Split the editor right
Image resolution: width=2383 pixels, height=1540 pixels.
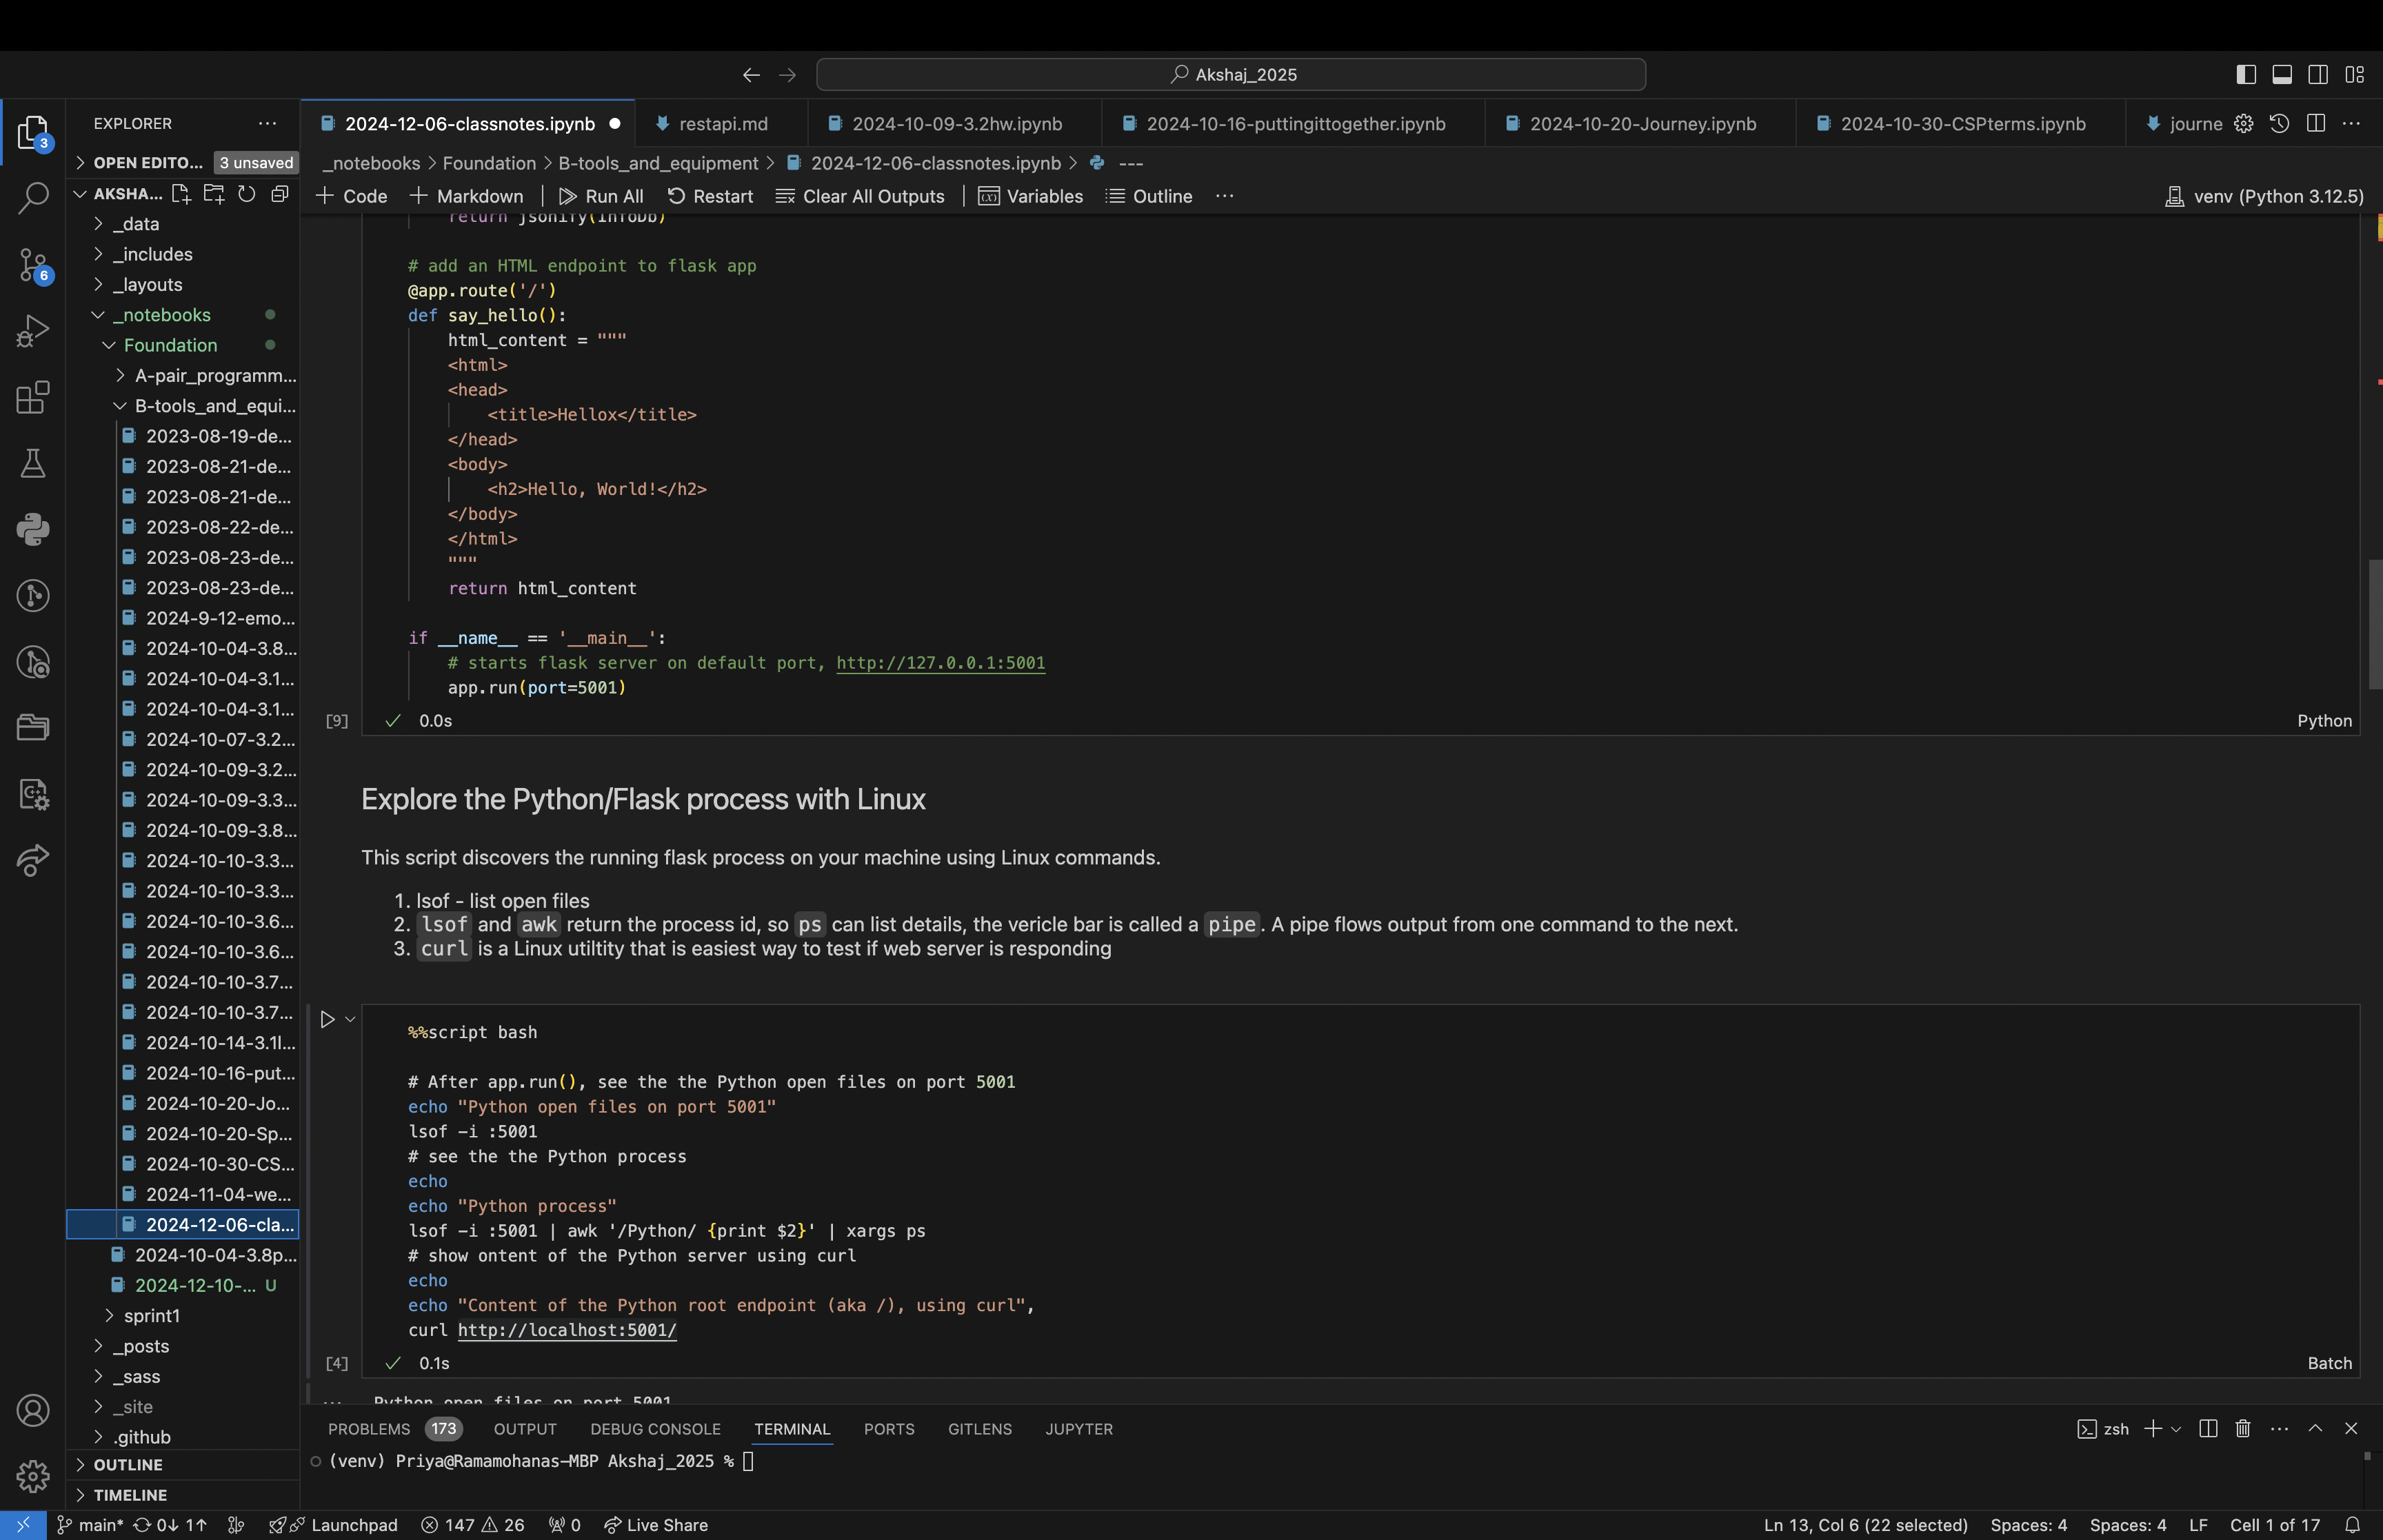pyautogui.click(x=2316, y=123)
